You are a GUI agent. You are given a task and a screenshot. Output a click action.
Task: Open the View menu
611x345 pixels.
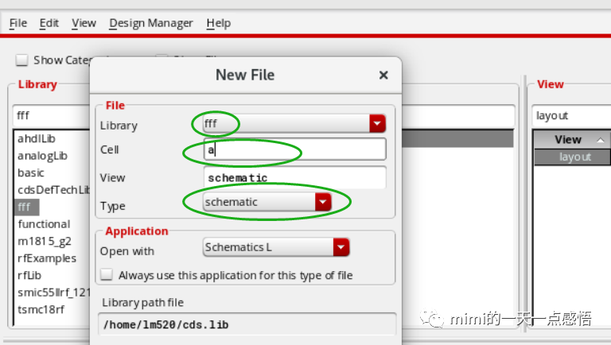coord(84,23)
